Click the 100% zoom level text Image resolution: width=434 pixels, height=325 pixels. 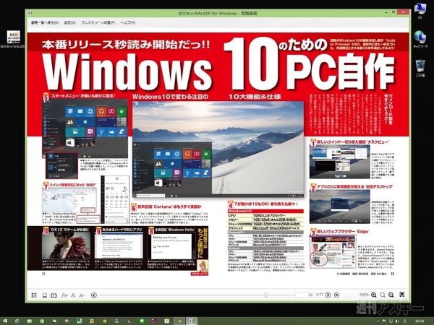tap(364, 295)
